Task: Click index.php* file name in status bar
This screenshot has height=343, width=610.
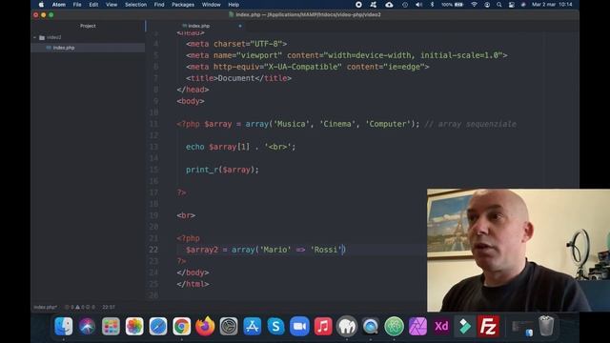Action: [45, 307]
